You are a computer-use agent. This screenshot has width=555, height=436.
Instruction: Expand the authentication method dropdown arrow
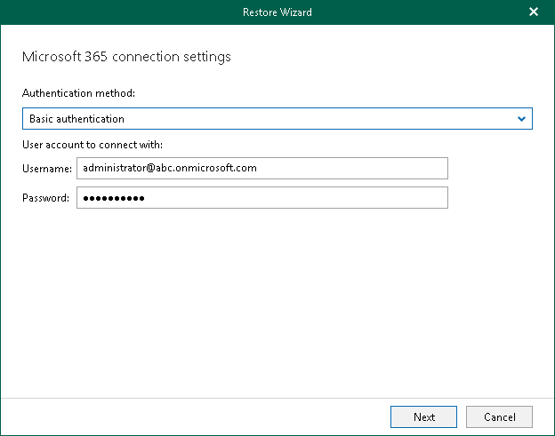[x=522, y=118]
